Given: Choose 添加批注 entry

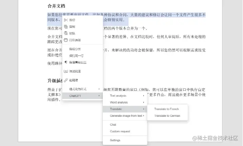Looking at the screenshot, I should tap(83, 71).
